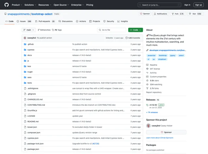The width and height of the screenshot is (208, 154).
Task: Click the js folder icon
Action: coord(25,61)
